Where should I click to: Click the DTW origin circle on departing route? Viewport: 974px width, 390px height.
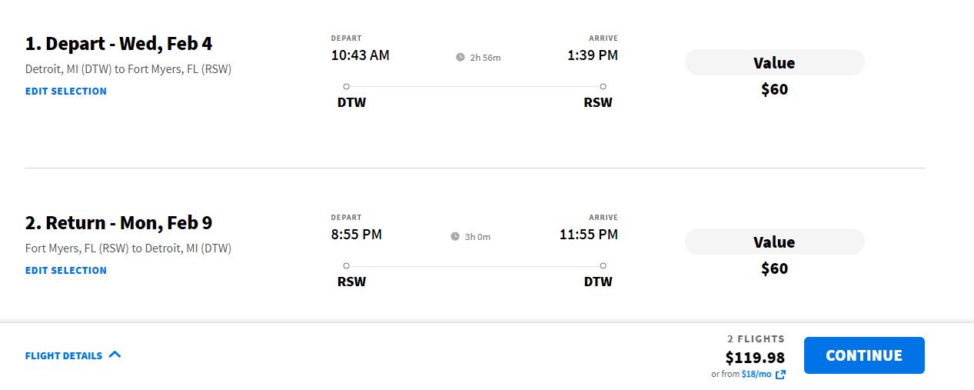point(346,86)
